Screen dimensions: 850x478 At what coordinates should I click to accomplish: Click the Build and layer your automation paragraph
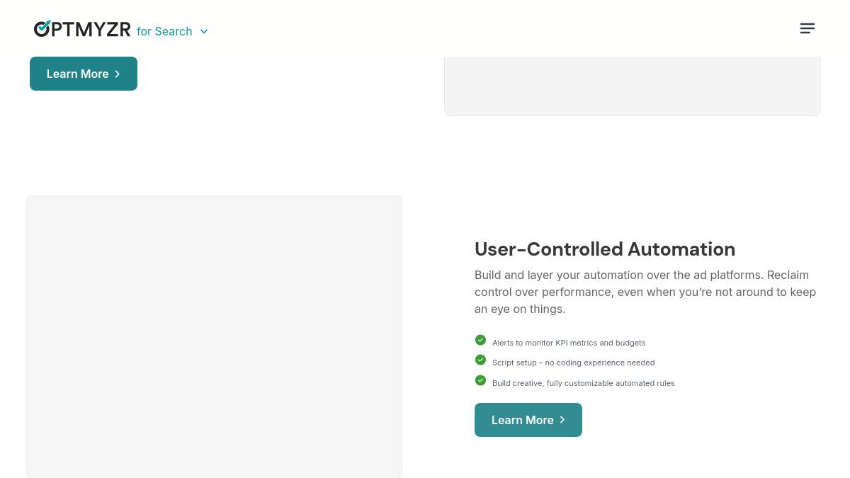645,292
